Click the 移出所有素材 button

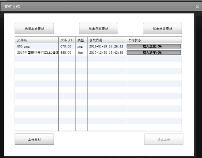coord(98,28)
